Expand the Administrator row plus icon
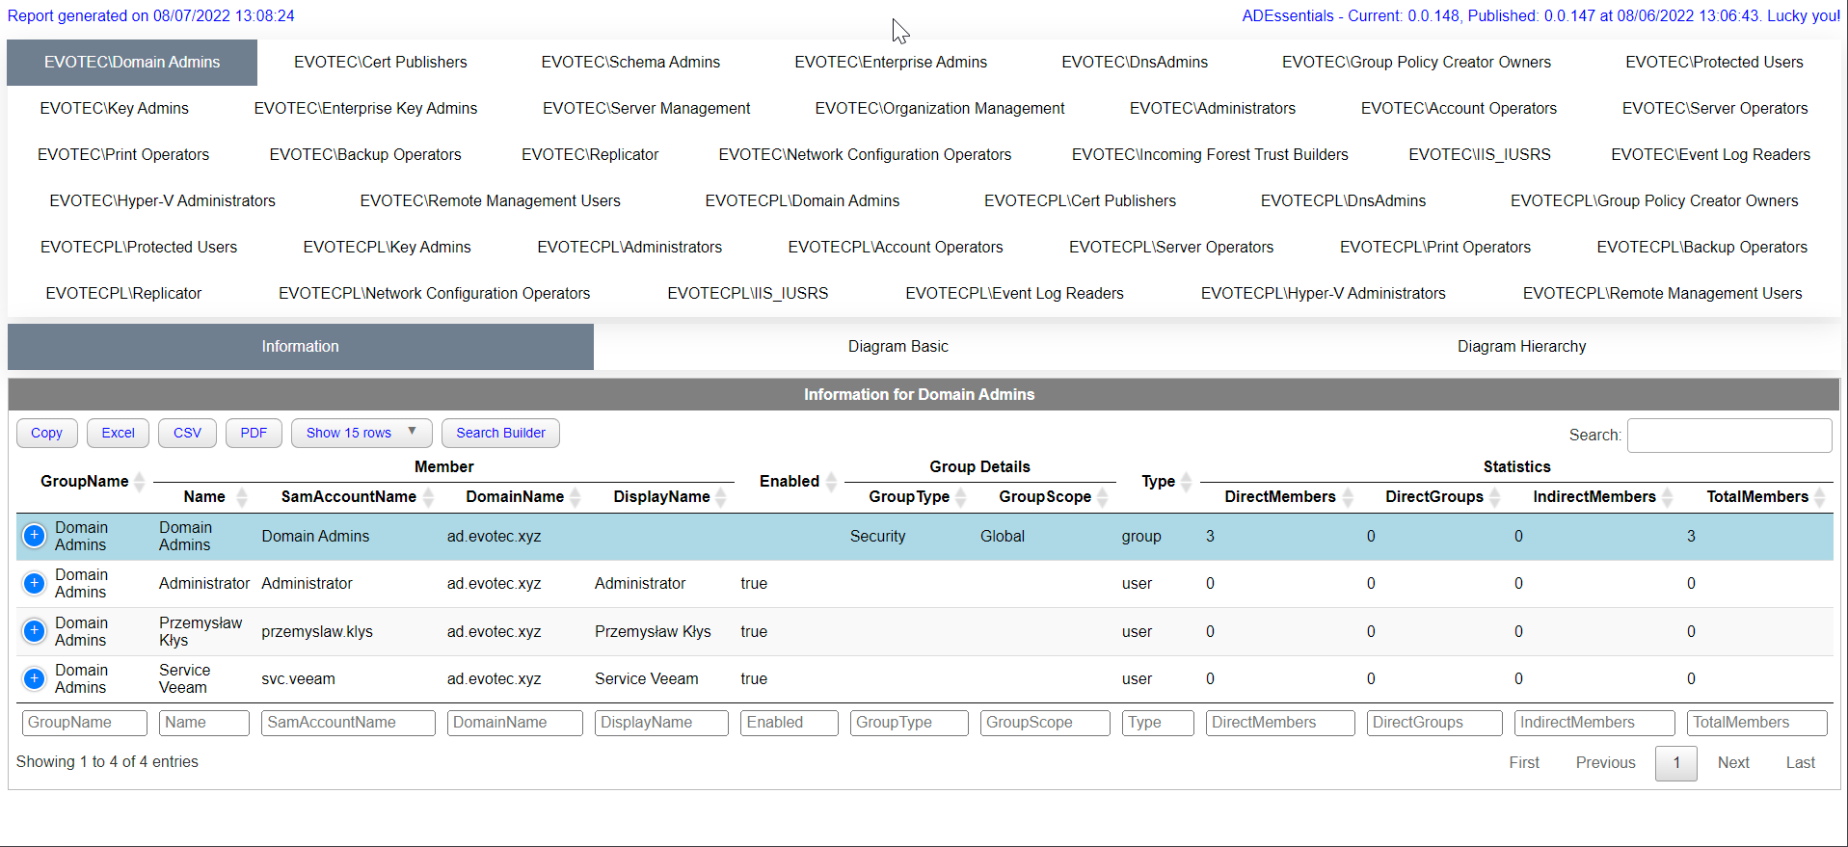Viewport: 1848px width, 847px height. tap(34, 583)
